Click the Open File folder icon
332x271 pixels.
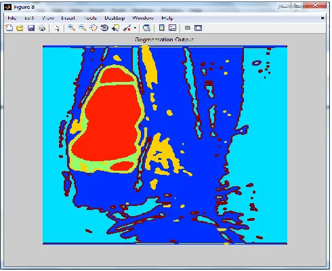[20, 28]
